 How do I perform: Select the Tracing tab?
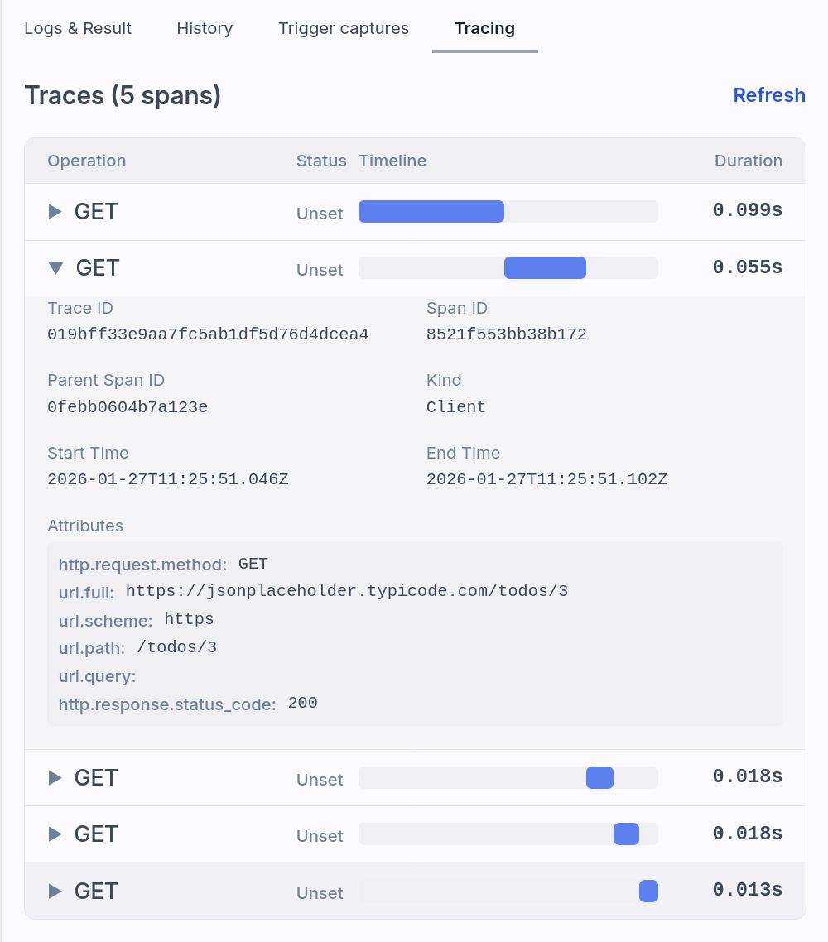coord(484,28)
